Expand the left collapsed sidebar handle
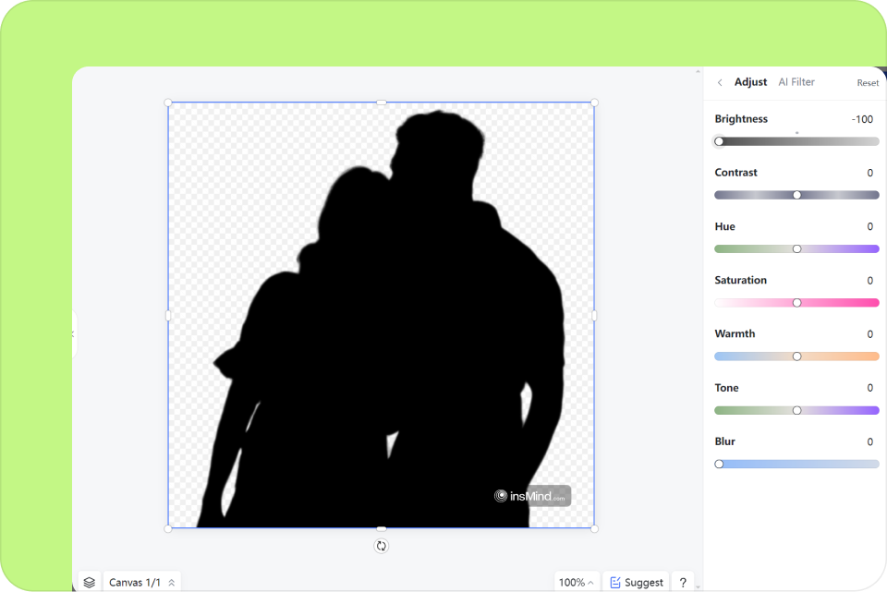887x592 pixels. 73,333
